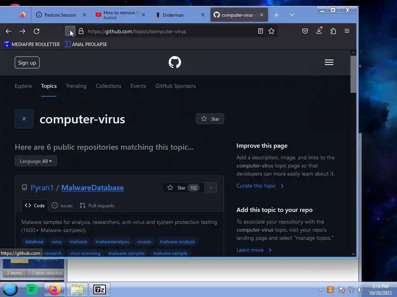Open the Learn more link
The image size is (397, 297).
254,250
